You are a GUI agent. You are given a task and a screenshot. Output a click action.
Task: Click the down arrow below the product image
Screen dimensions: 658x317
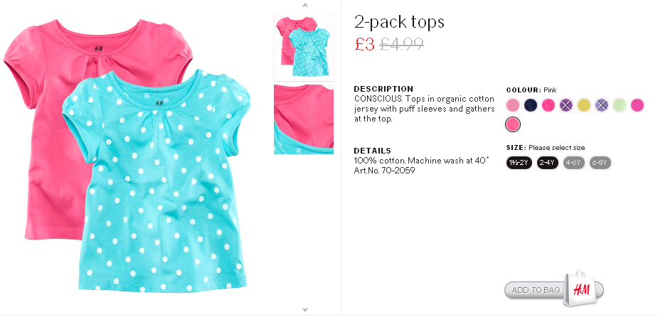click(305, 310)
